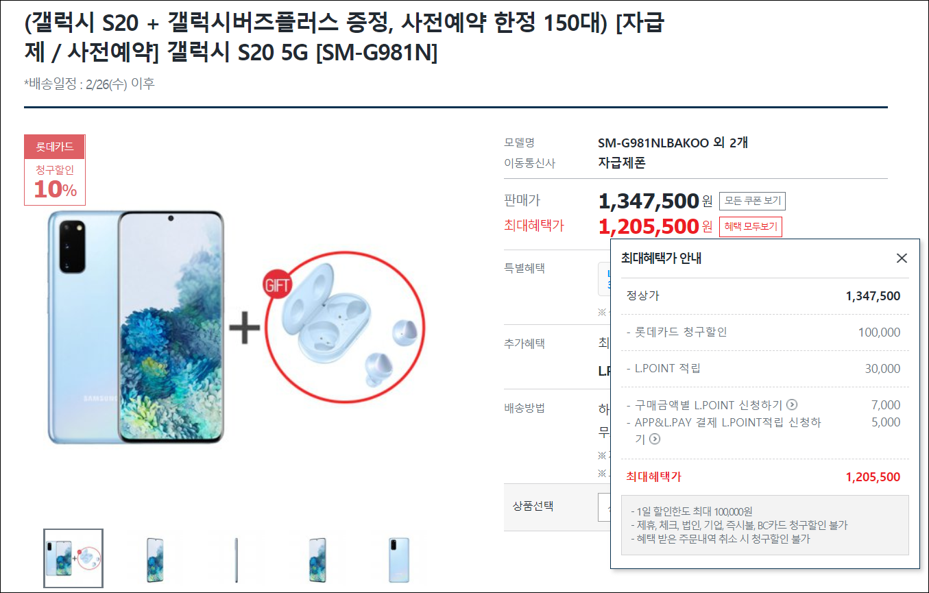Click the APP&L.PAY 결제 L.POINT적립 신청하기 link
Image resolution: width=929 pixels, height=593 pixels.
coord(723,431)
